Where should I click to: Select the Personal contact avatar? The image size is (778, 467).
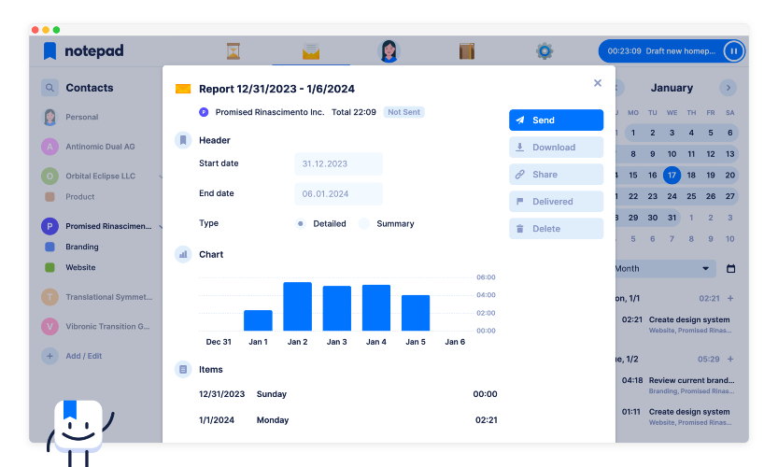50,117
